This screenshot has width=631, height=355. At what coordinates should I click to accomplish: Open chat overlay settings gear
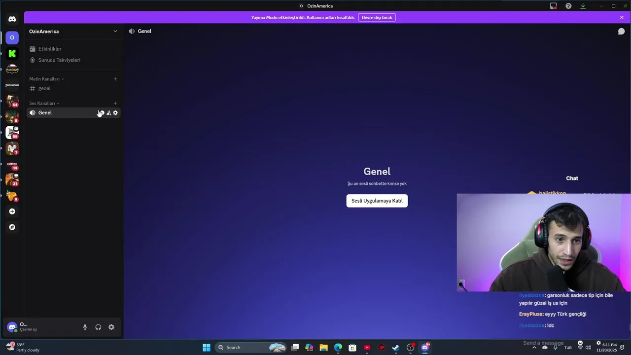point(598,343)
